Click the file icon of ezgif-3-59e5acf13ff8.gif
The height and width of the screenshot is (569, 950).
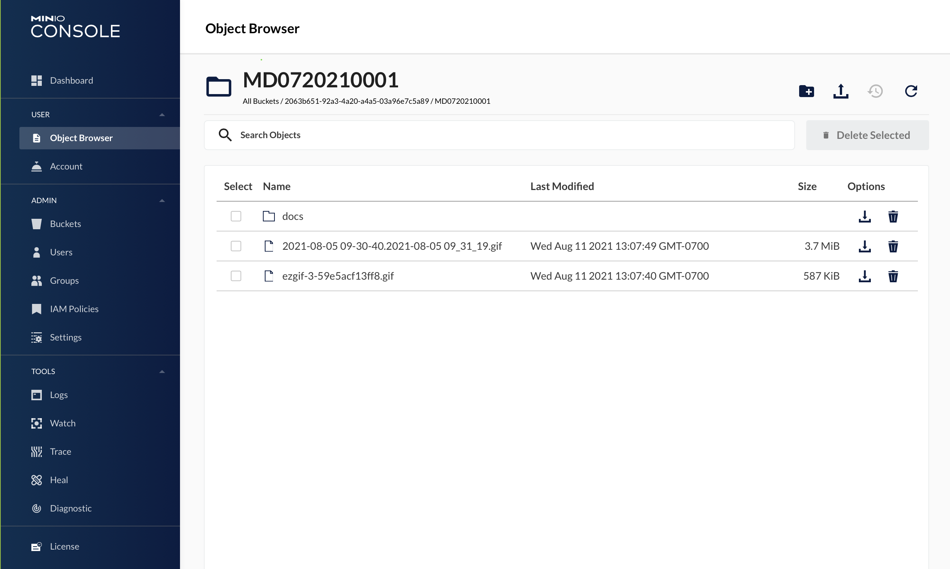click(x=269, y=276)
